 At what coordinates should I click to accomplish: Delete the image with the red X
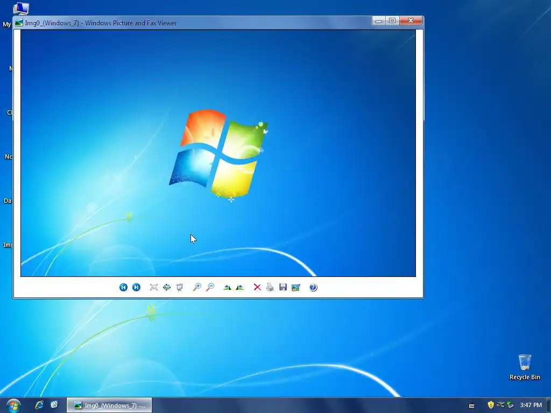pos(257,287)
